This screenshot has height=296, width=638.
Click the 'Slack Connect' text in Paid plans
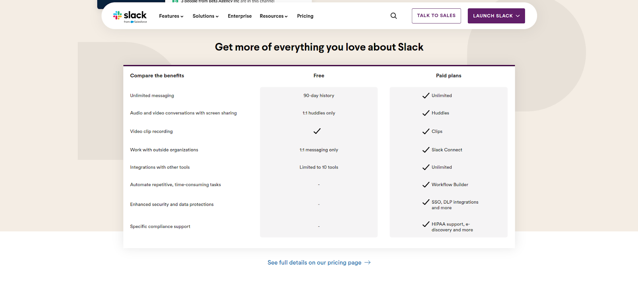(x=447, y=150)
